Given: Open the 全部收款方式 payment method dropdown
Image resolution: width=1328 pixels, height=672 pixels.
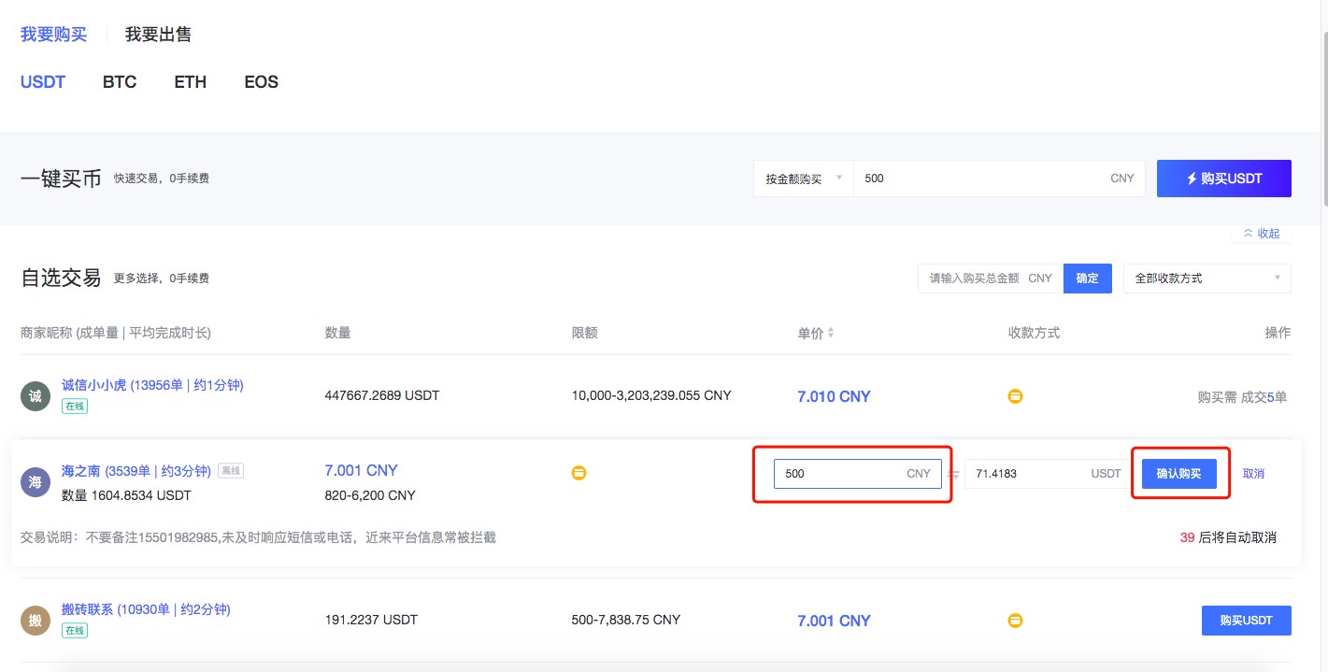Looking at the screenshot, I should tap(1207, 278).
